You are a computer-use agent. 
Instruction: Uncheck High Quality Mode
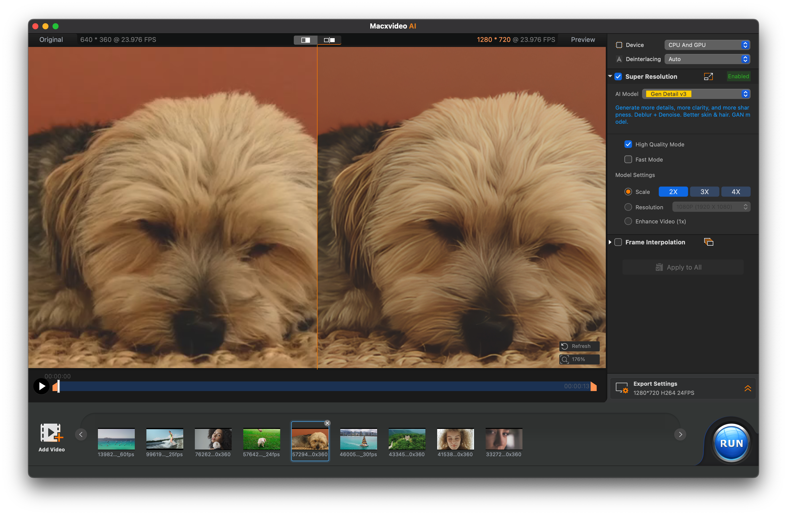[628, 144]
